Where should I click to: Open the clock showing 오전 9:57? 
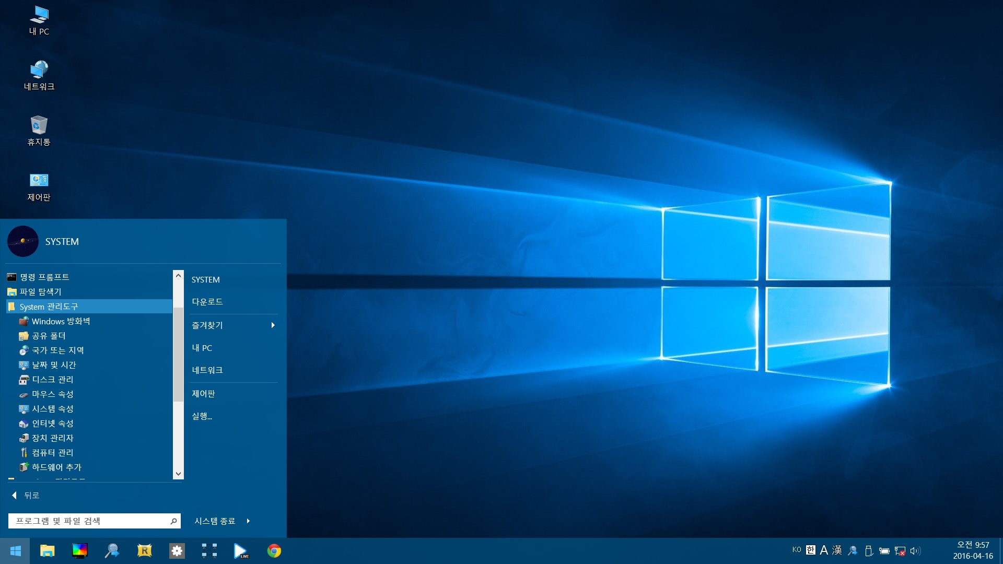pyautogui.click(x=973, y=550)
